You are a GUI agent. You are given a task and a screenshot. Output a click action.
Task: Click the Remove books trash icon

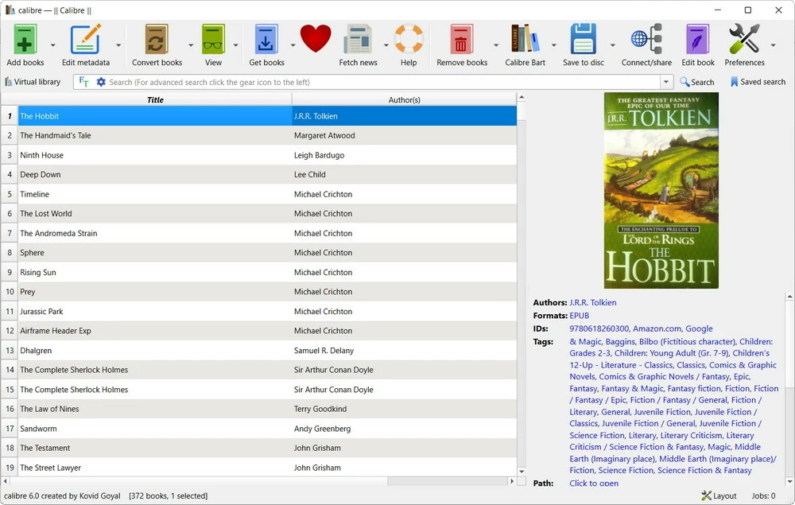coord(461,40)
